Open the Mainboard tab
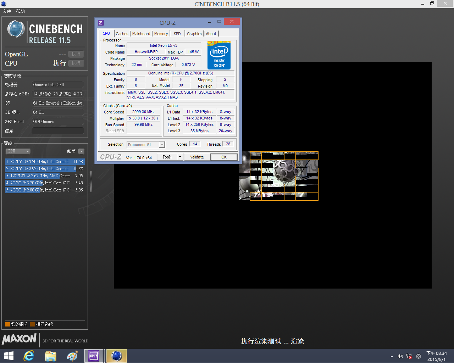The image size is (454, 363). tap(141, 34)
